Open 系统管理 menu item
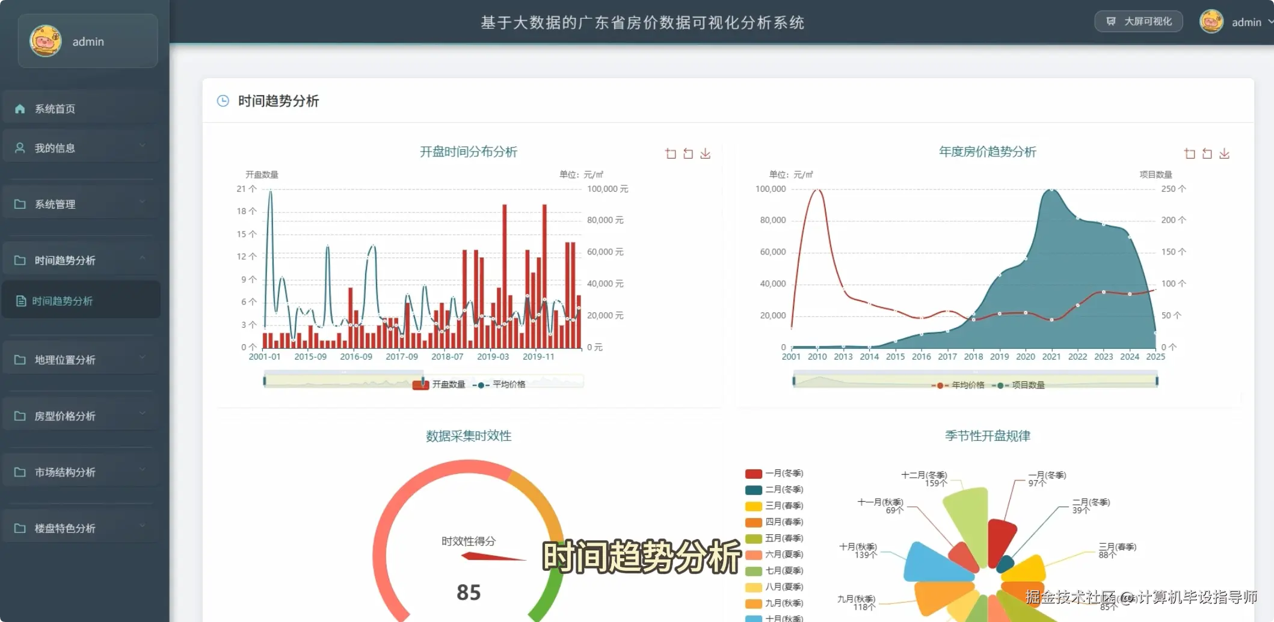This screenshot has width=1274, height=622. click(81, 205)
